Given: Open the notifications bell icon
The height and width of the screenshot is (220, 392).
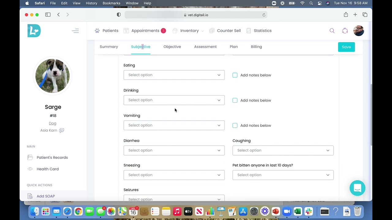Looking at the screenshot, I should coord(345,31).
